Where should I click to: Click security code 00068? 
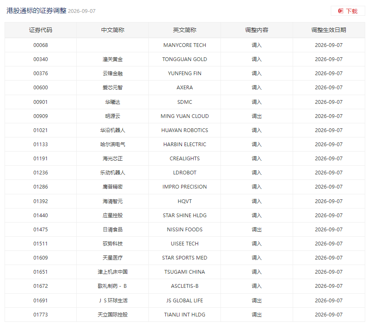[41, 45]
